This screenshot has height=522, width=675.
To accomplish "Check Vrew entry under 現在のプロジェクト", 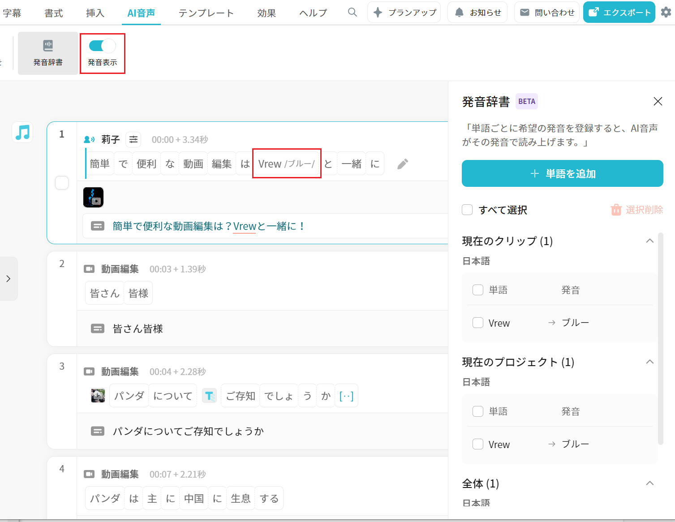I will pyautogui.click(x=478, y=444).
